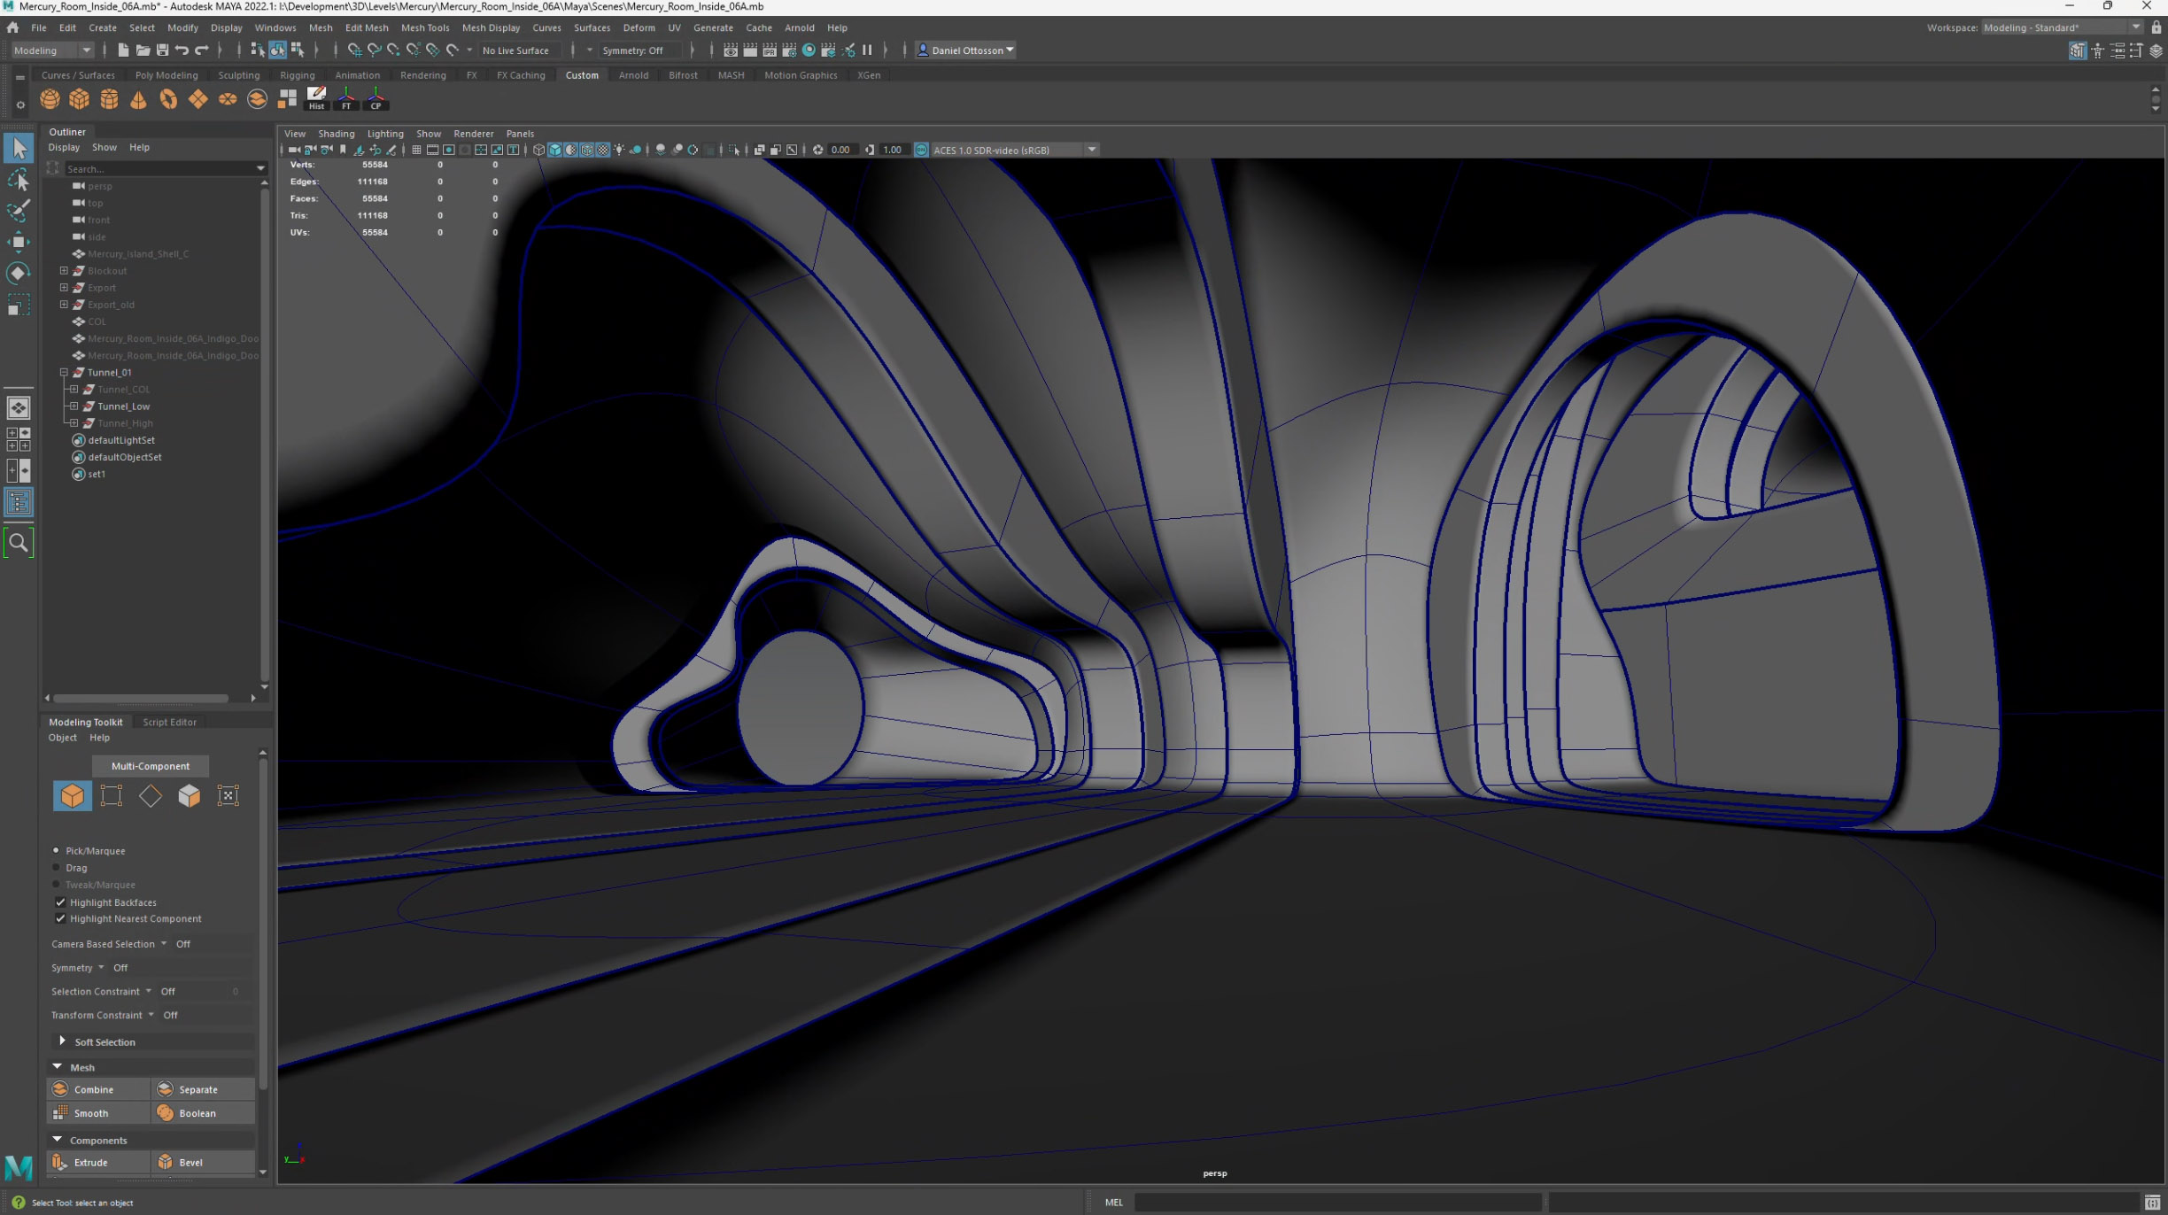Open the Mesh Tools menu

[x=425, y=27]
